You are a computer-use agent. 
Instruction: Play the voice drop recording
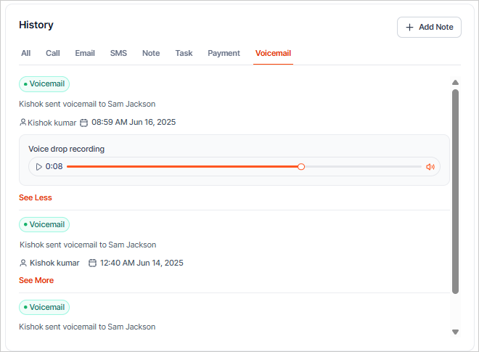(38, 167)
